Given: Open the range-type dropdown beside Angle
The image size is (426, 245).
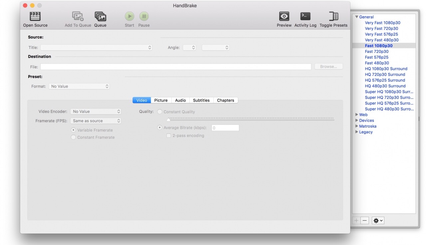Looking at the screenshot, I should click(216, 48).
